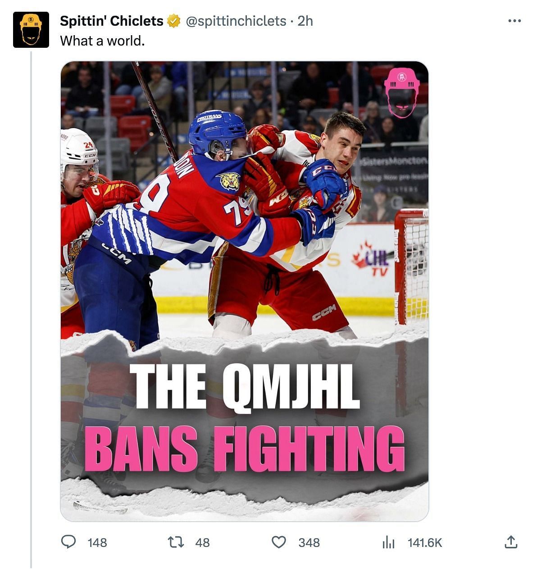Image resolution: width=537 pixels, height=569 pixels.
Task: Click the pink helmet logo on the image
Action: coord(401,93)
